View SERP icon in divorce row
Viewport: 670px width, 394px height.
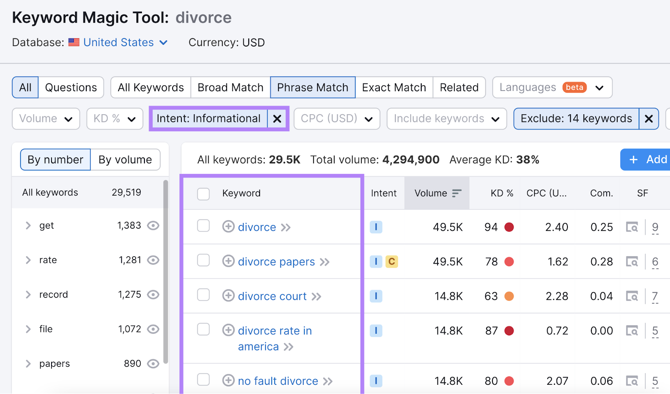632,227
